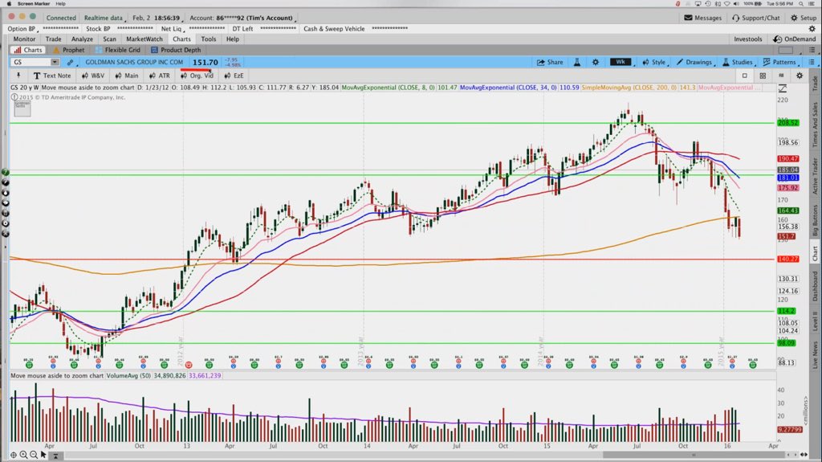Toggle the price axis scale icon

[783, 88]
